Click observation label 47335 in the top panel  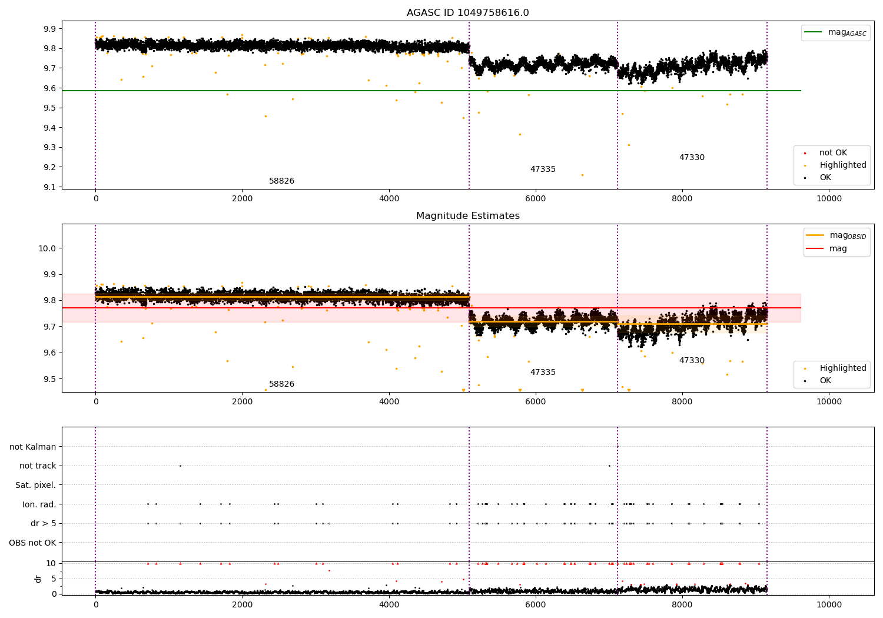(x=543, y=170)
